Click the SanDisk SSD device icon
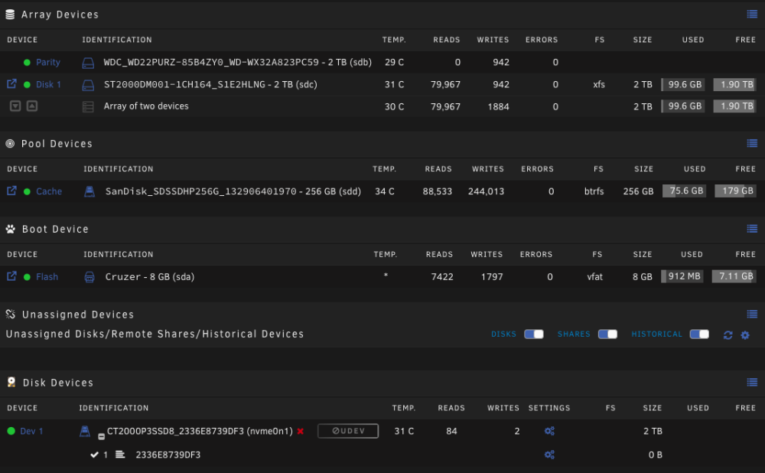The height and width of the screenshot is (473, 765). (90, 191)
